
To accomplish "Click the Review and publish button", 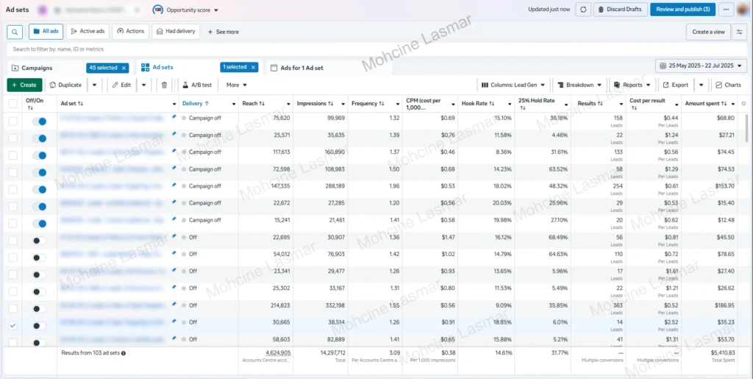I will pos(682,10).
